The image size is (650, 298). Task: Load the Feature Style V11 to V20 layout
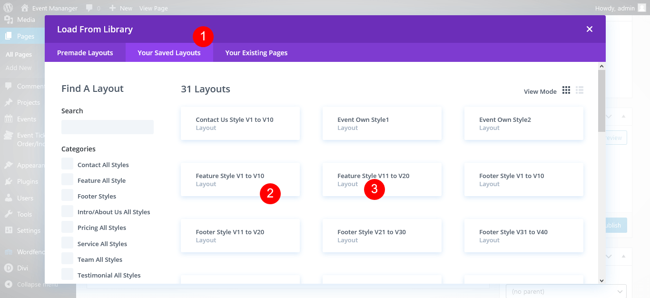coord(382,179)
